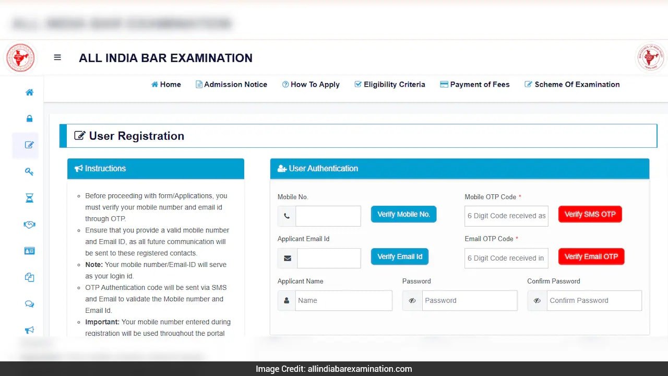
Task: Click the ALL INDIA BAR EXAMINATION title
Action: click(165, 58)
